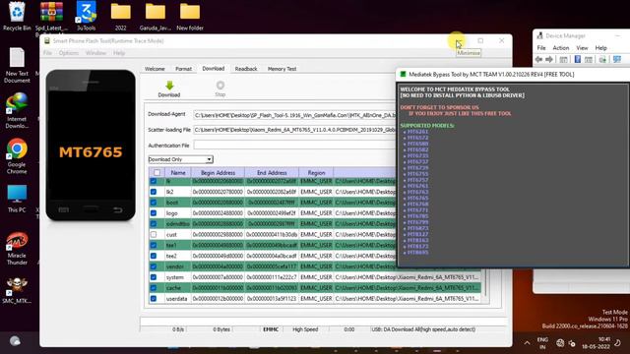Toggle the select-all checkbox in table header

point(157,173)
